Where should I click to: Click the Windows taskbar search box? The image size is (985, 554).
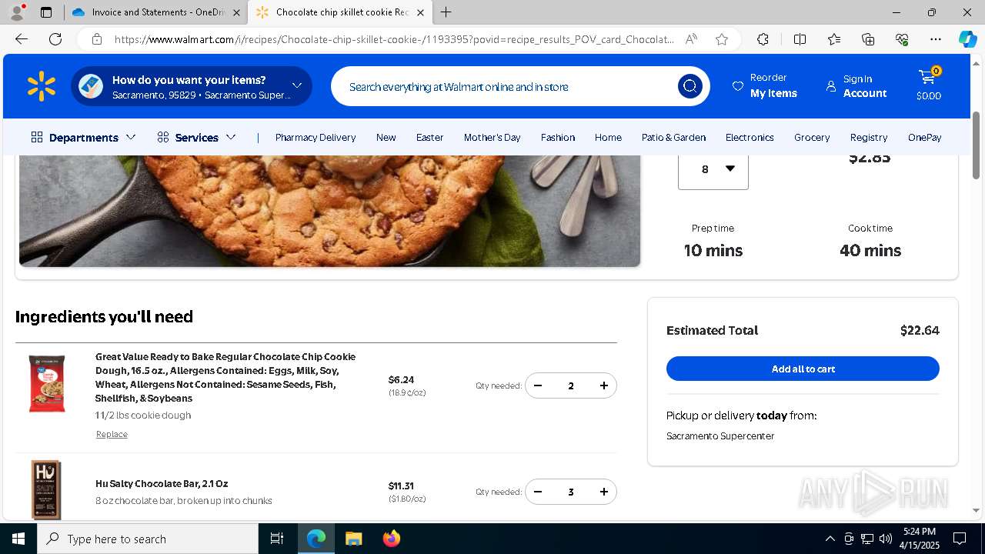pos(148,539)
